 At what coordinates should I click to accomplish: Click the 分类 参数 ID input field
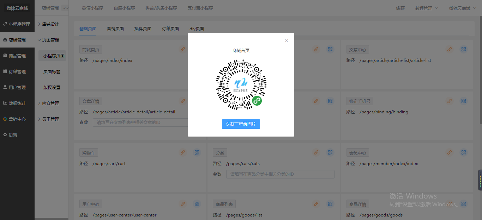pos(280,174)
